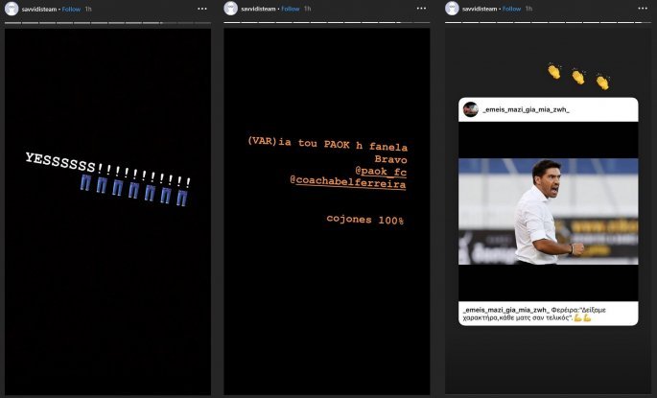The width and height of the screenshot is (657, 398).
Task: Open the shared post photo of the coach
Action: pyautogui.click(x=548, y=211)
